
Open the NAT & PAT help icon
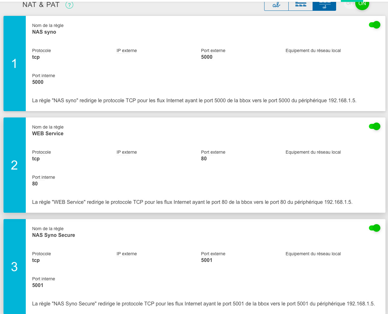69,5
